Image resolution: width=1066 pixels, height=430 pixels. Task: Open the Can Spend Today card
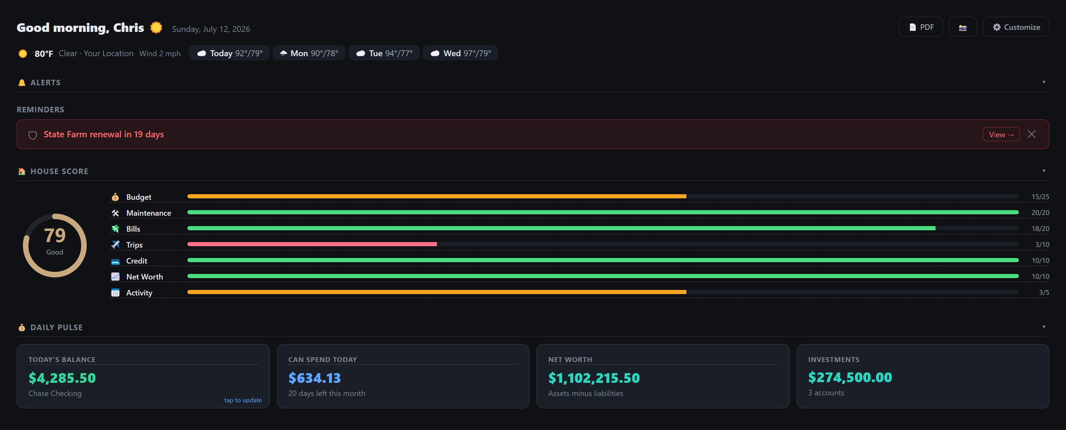click(x=403, y=376)
